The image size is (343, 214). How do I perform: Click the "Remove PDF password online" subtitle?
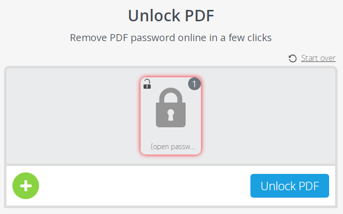point(171,37)
